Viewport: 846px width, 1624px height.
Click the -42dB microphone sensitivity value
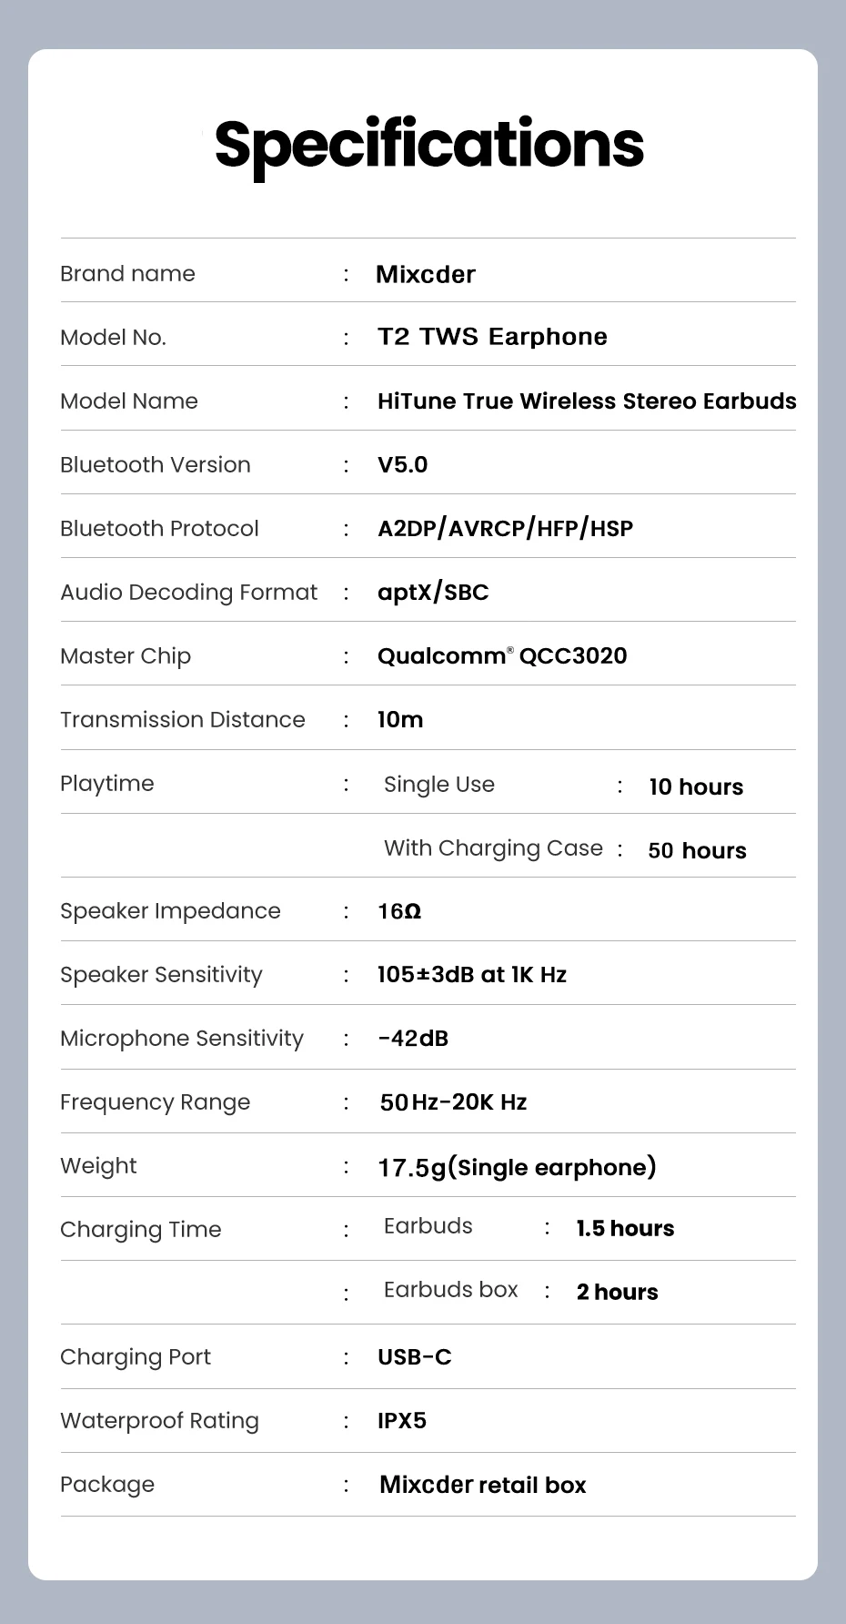click(413, 1039)
